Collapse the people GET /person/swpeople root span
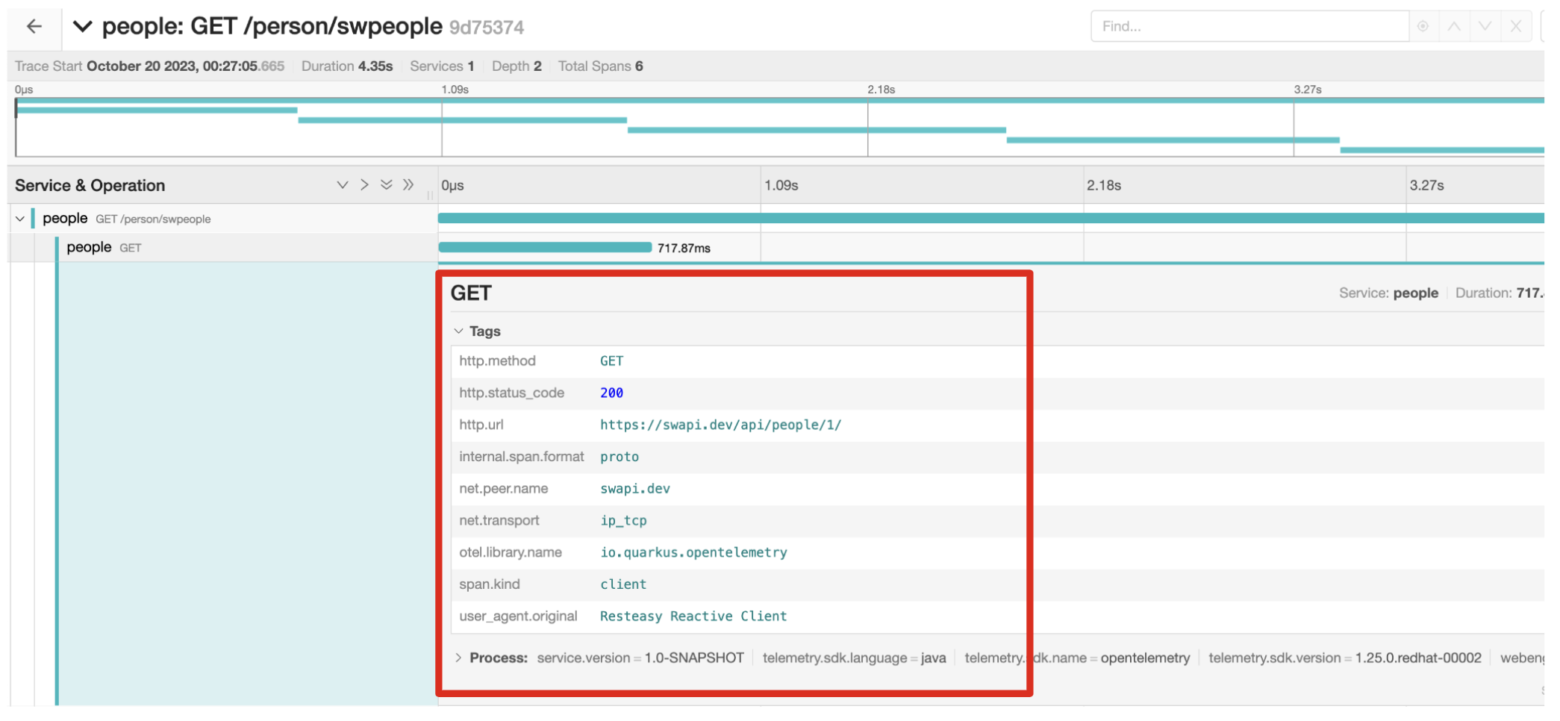The height and width of the screenshot is (721, 1560). pos(20,219)
